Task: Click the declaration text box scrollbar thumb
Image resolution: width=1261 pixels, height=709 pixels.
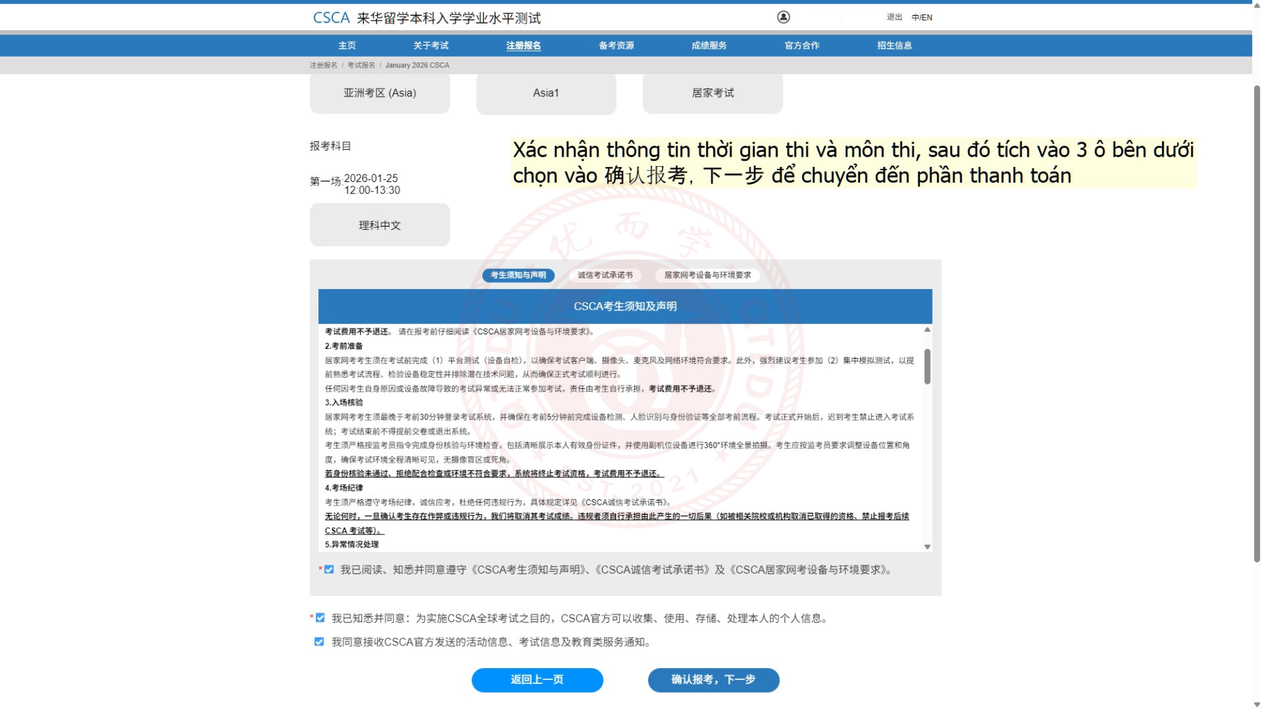Action: click(927, 366)
